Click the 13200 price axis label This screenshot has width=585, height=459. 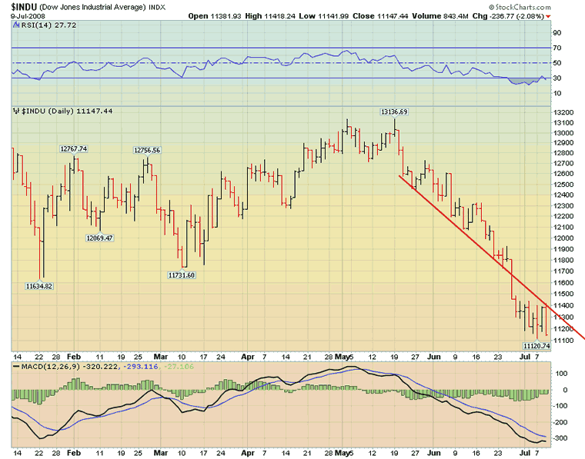point(563,112)
